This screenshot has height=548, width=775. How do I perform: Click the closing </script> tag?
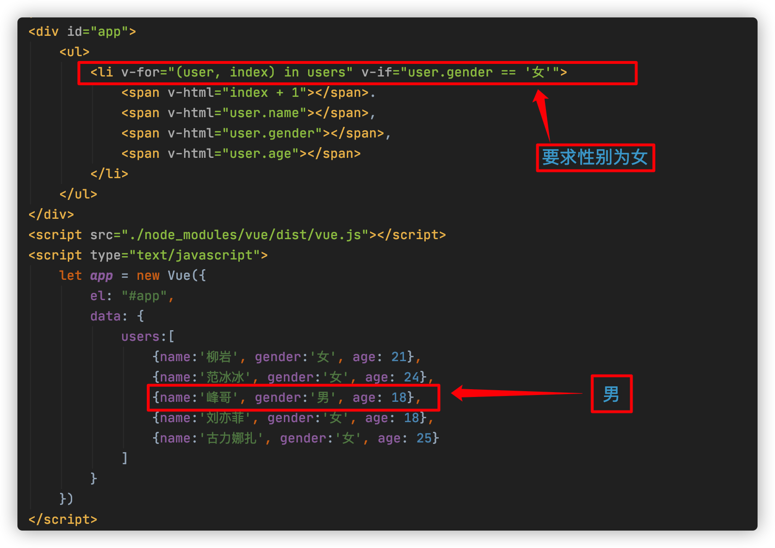pyautogui.click(x=63, y=519)
